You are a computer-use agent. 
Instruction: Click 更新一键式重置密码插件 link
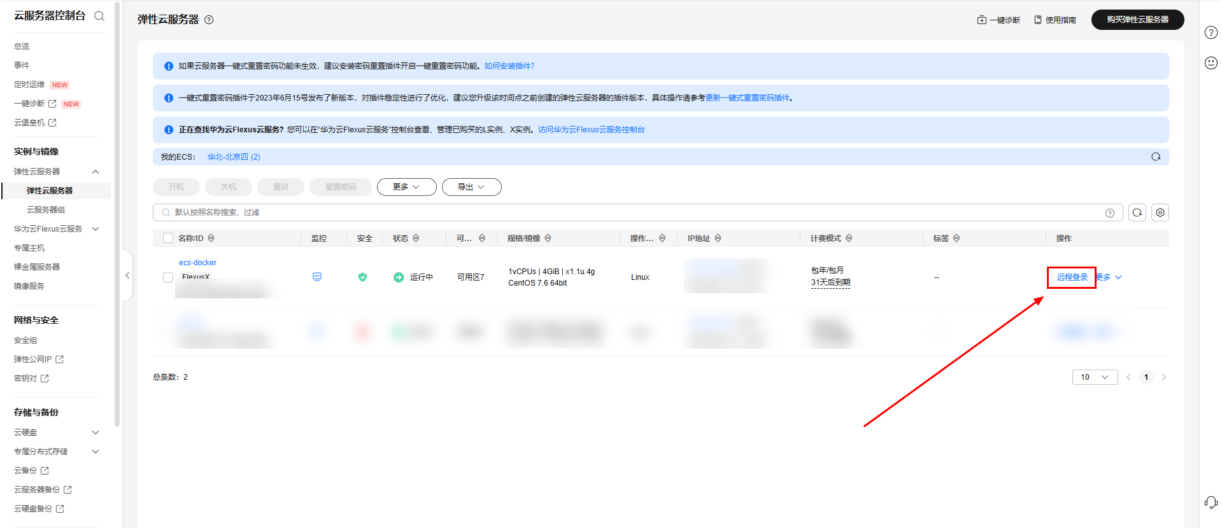pos(748,98)
